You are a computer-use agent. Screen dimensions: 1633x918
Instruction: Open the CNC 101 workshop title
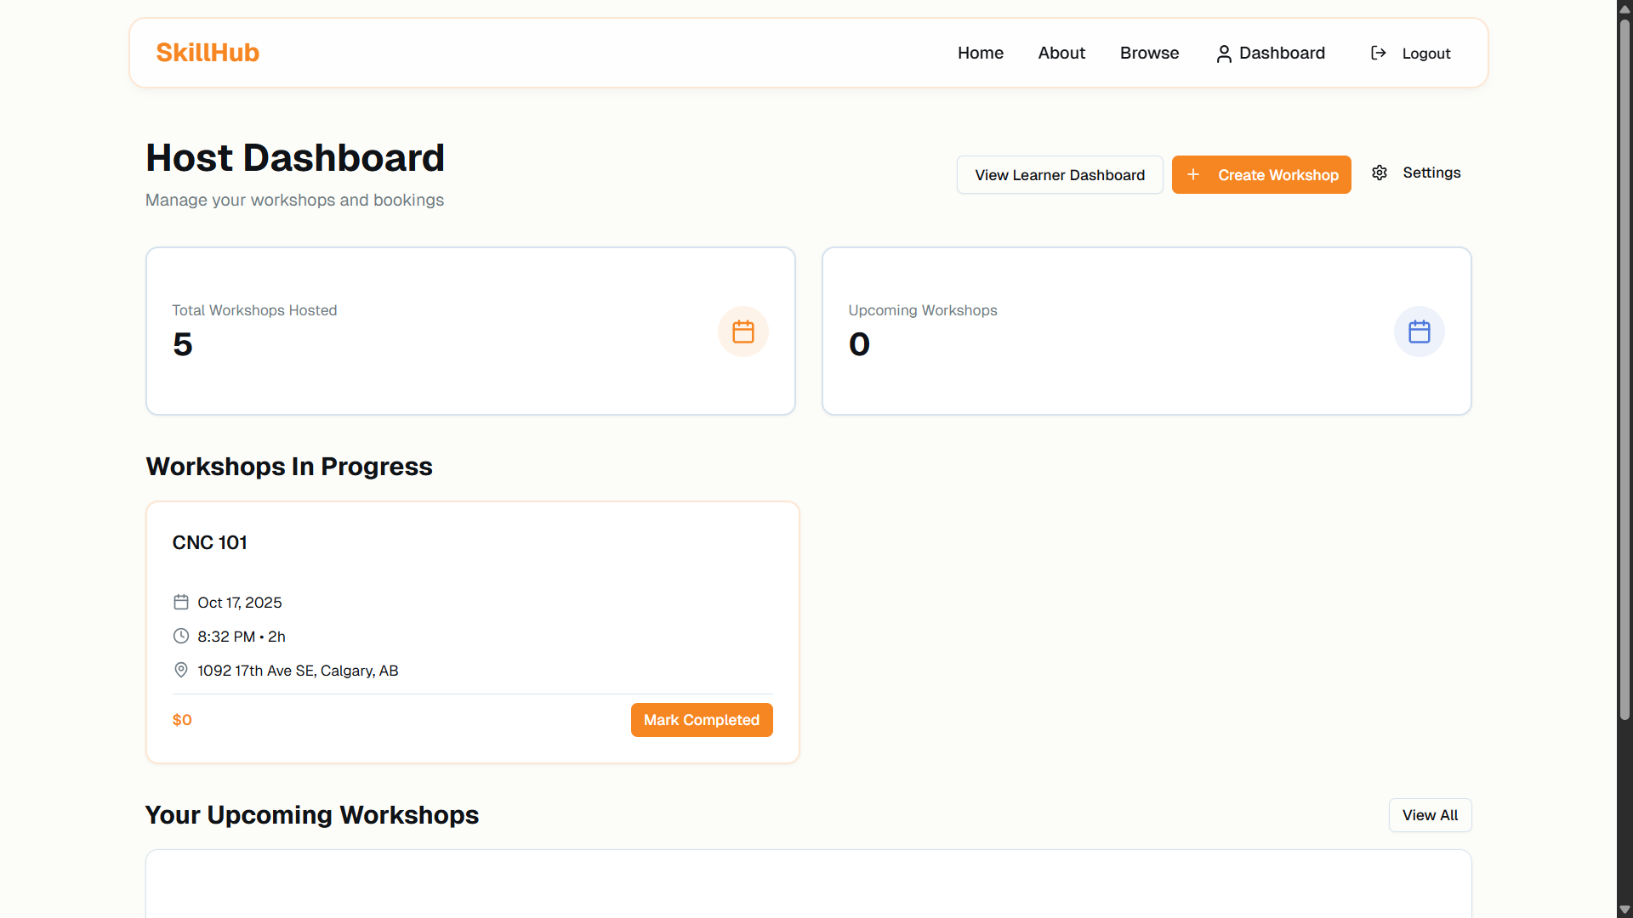tap(210, 543)
